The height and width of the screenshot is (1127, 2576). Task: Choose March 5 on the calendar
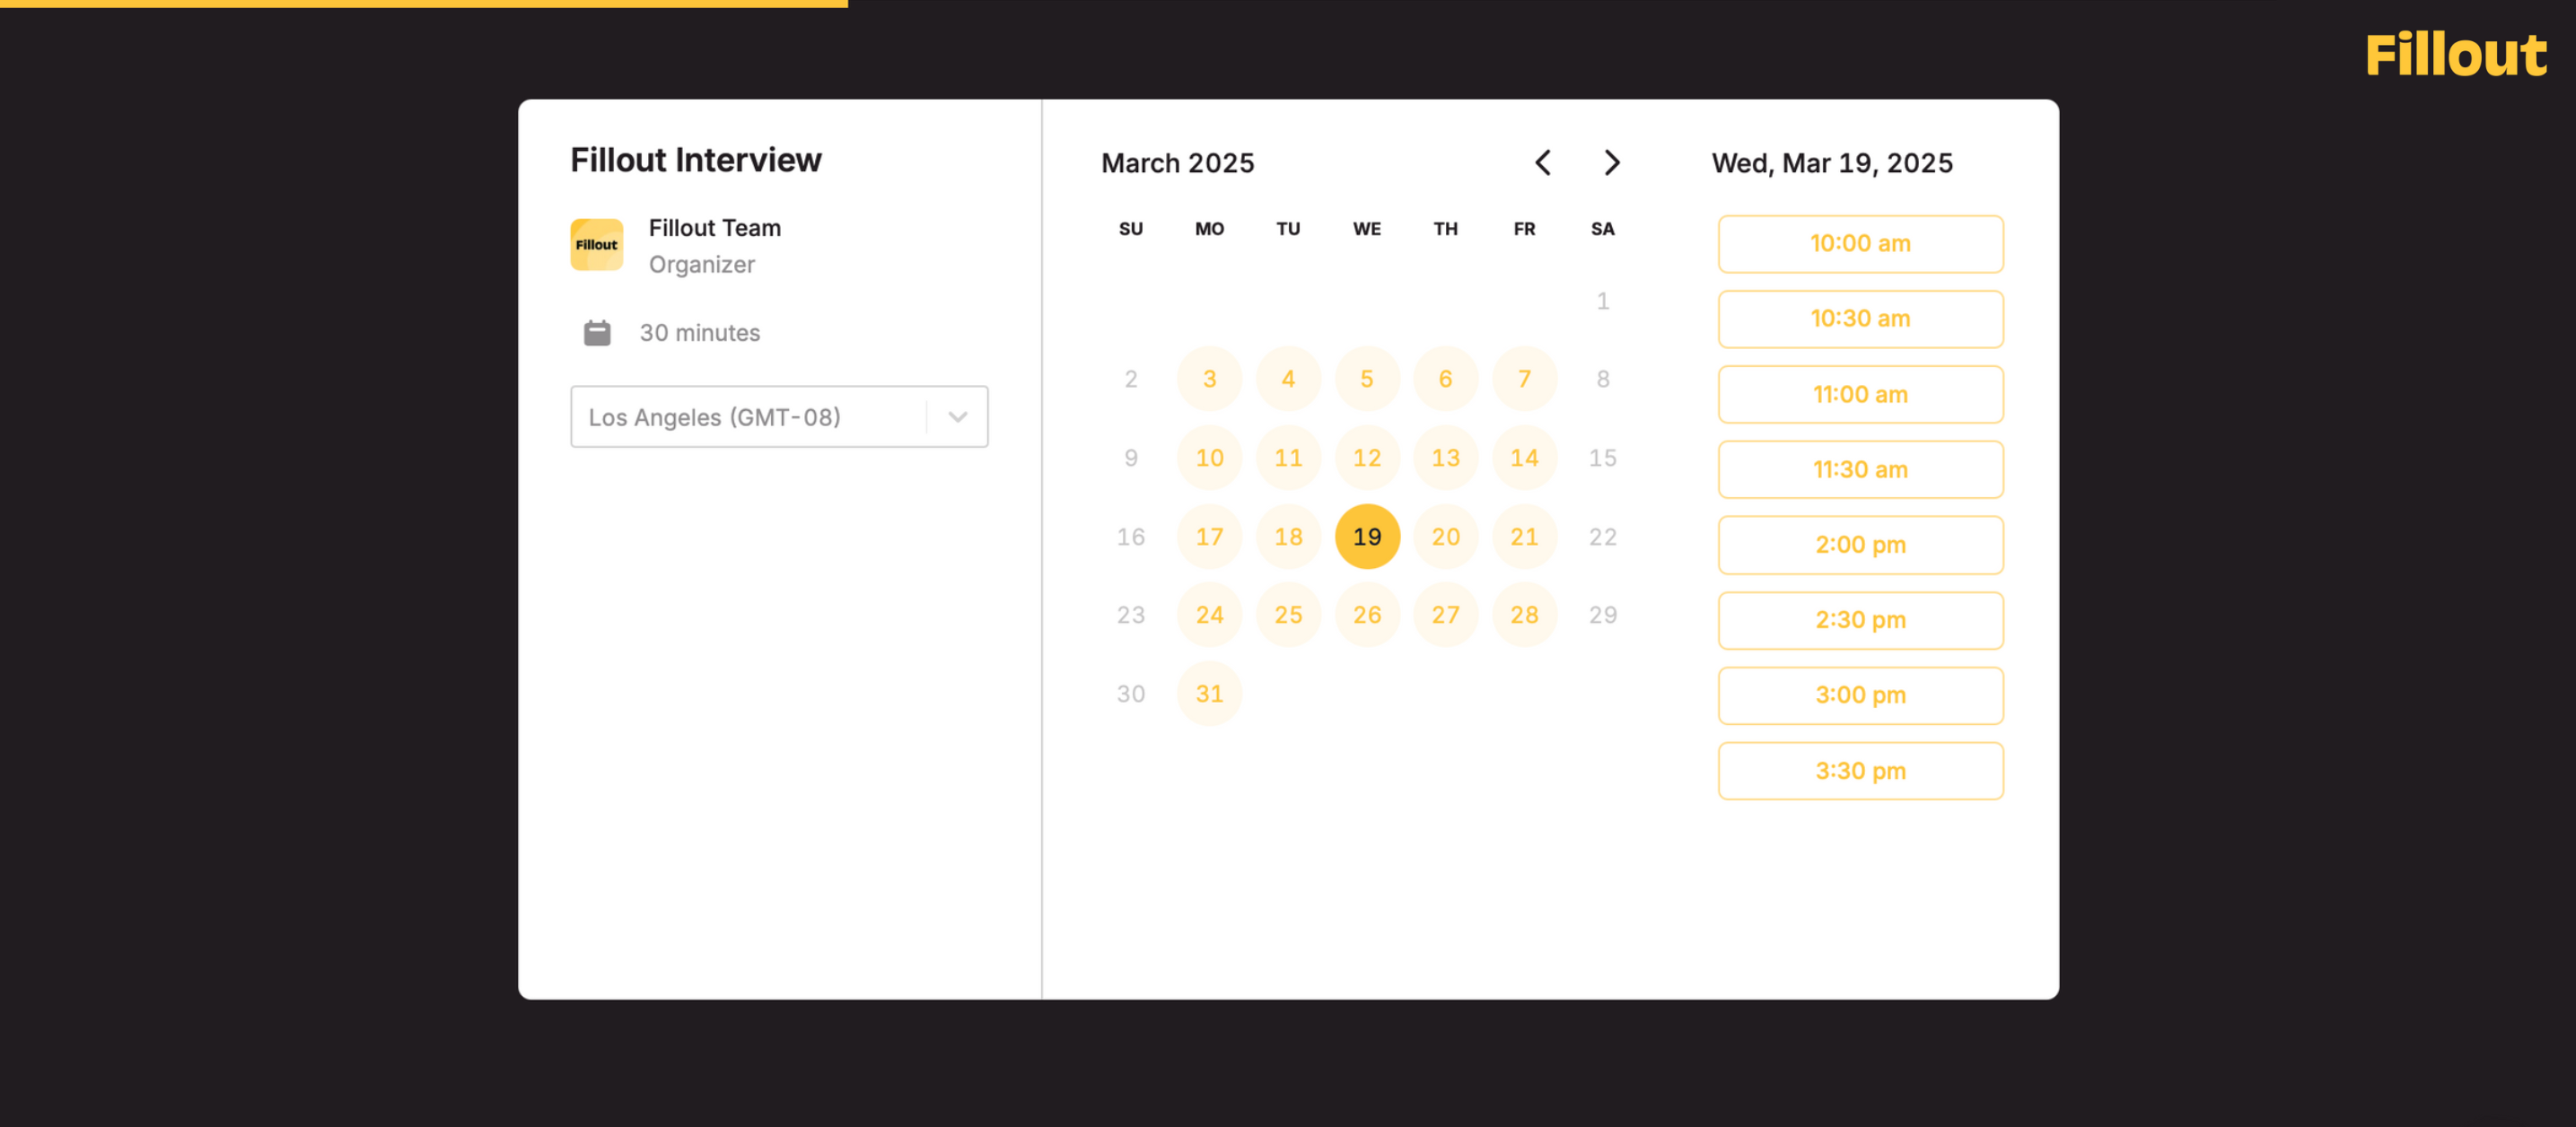(1367, 379)
